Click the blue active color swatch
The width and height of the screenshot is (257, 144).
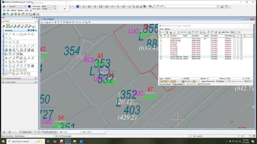(29, 6)
